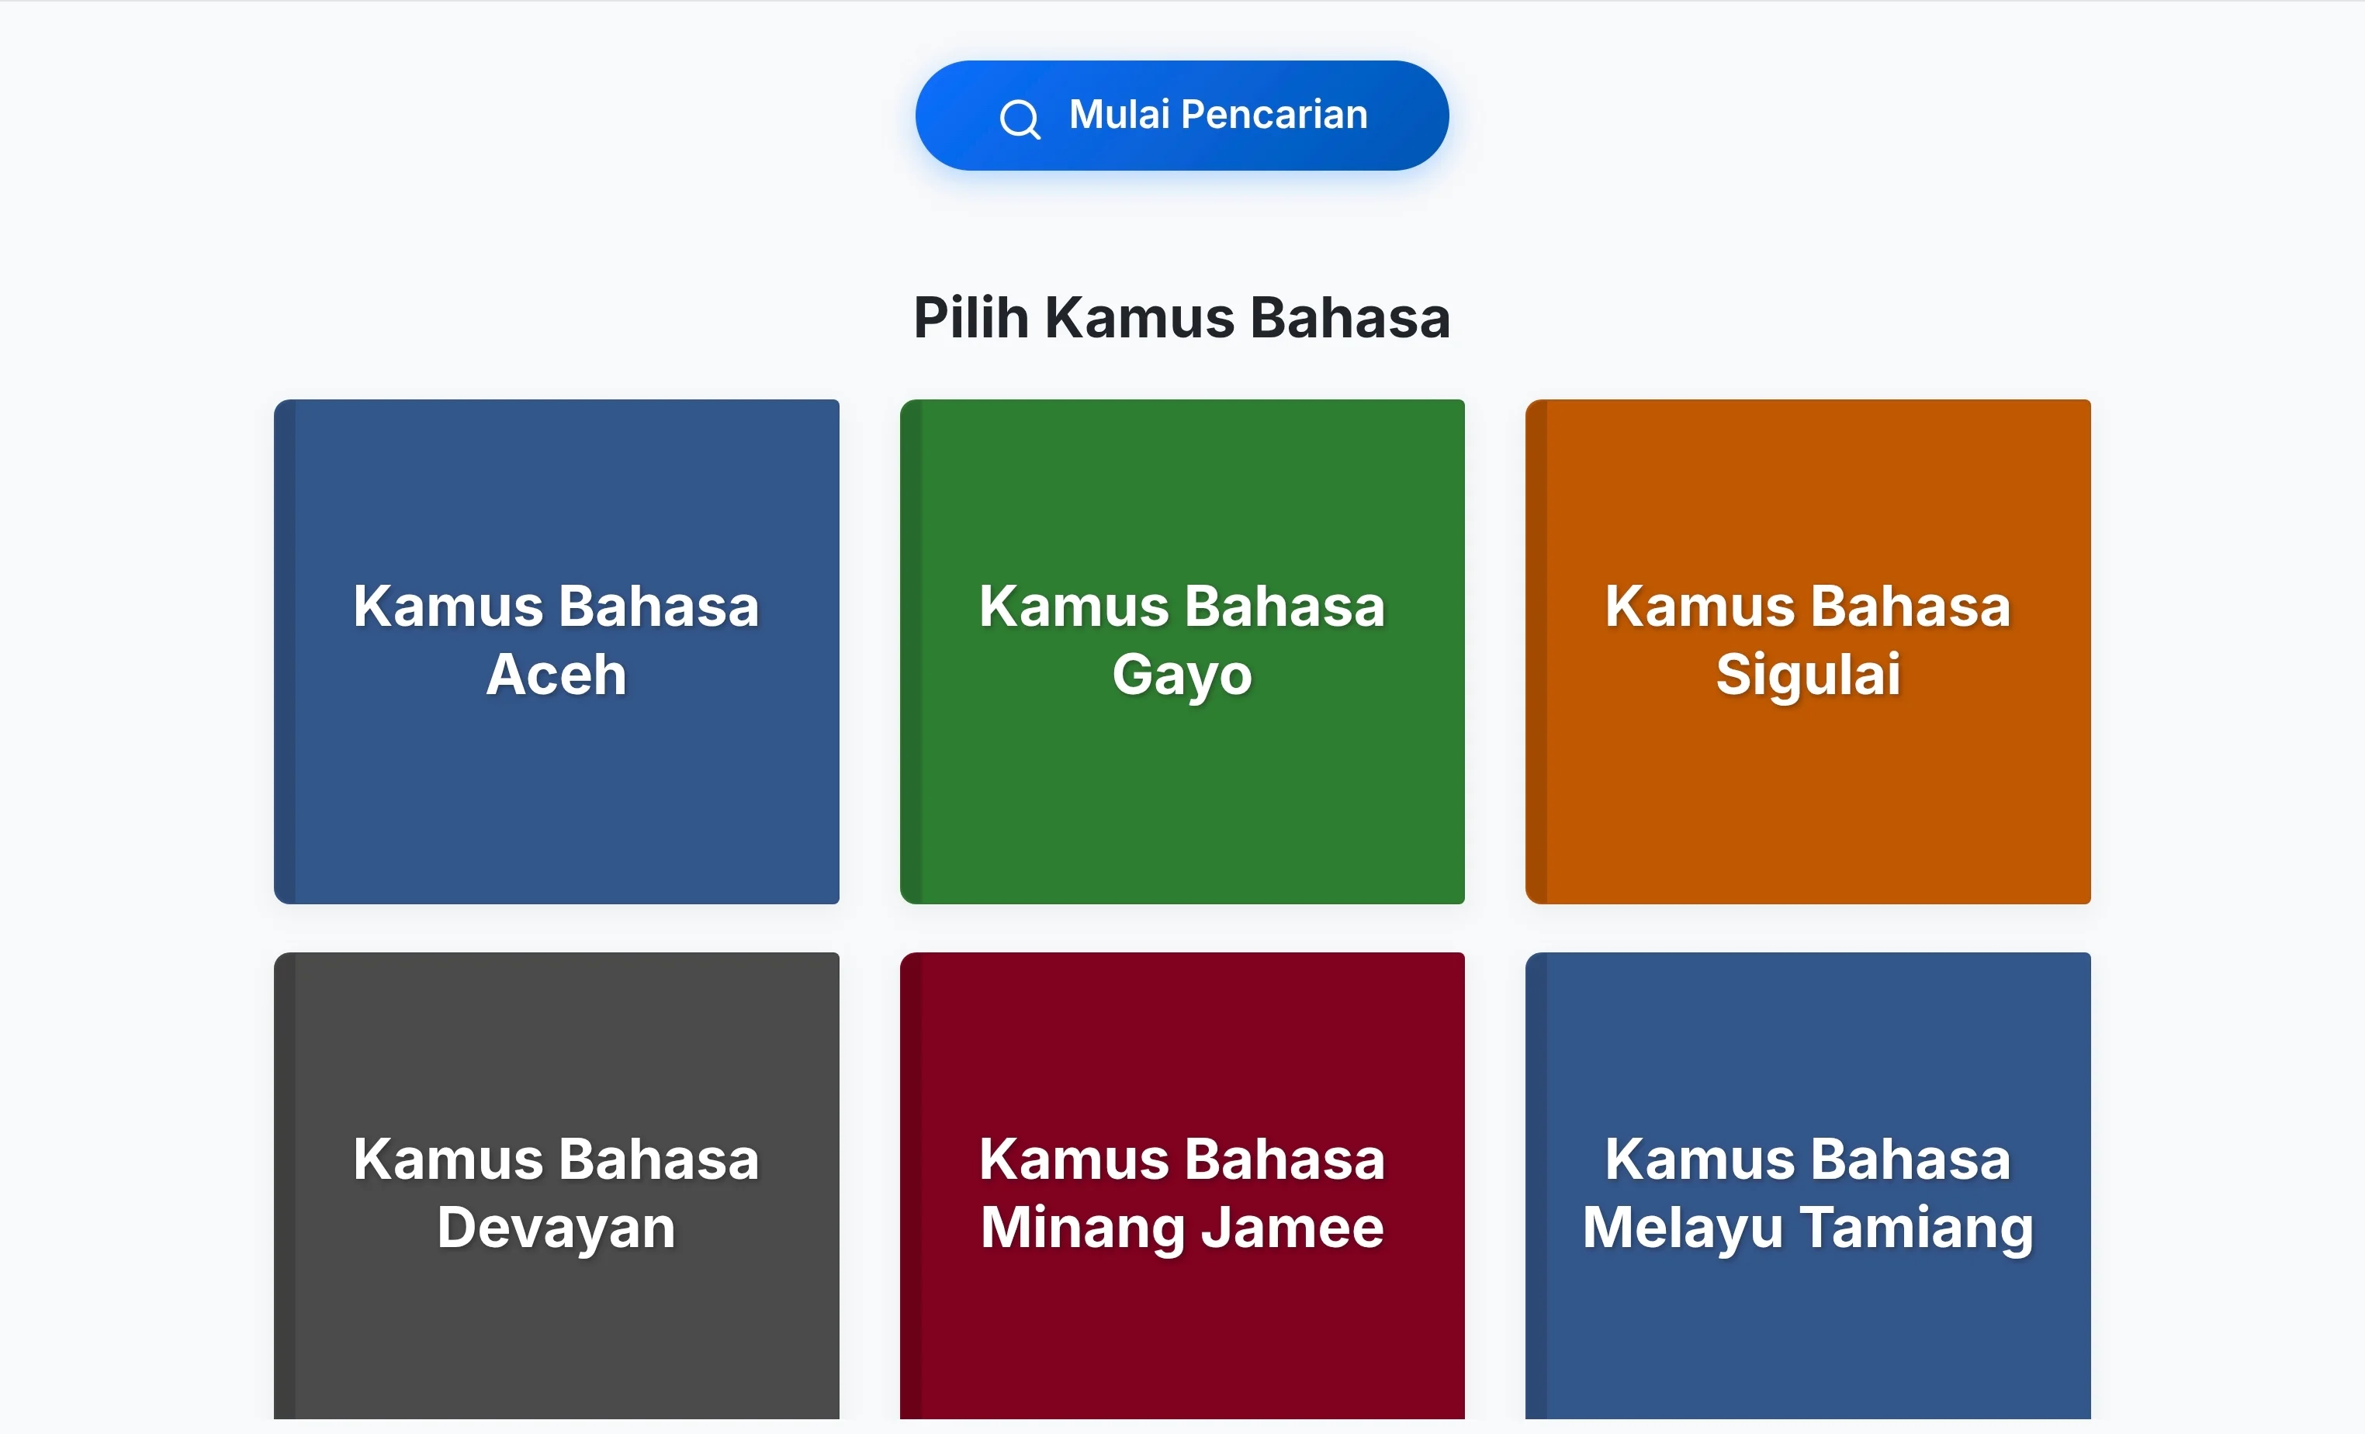Open the Kamus Bahasa Gayo book card
The width and height of the screenshot is (2365, 1434).
[1182, 651]
